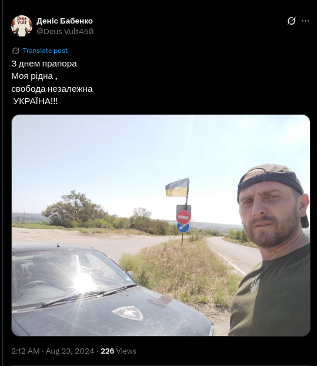Click the Grok icon beside the ellipsis
The width and height of the screenshot is (317, 366).
[x=291, y=21]
